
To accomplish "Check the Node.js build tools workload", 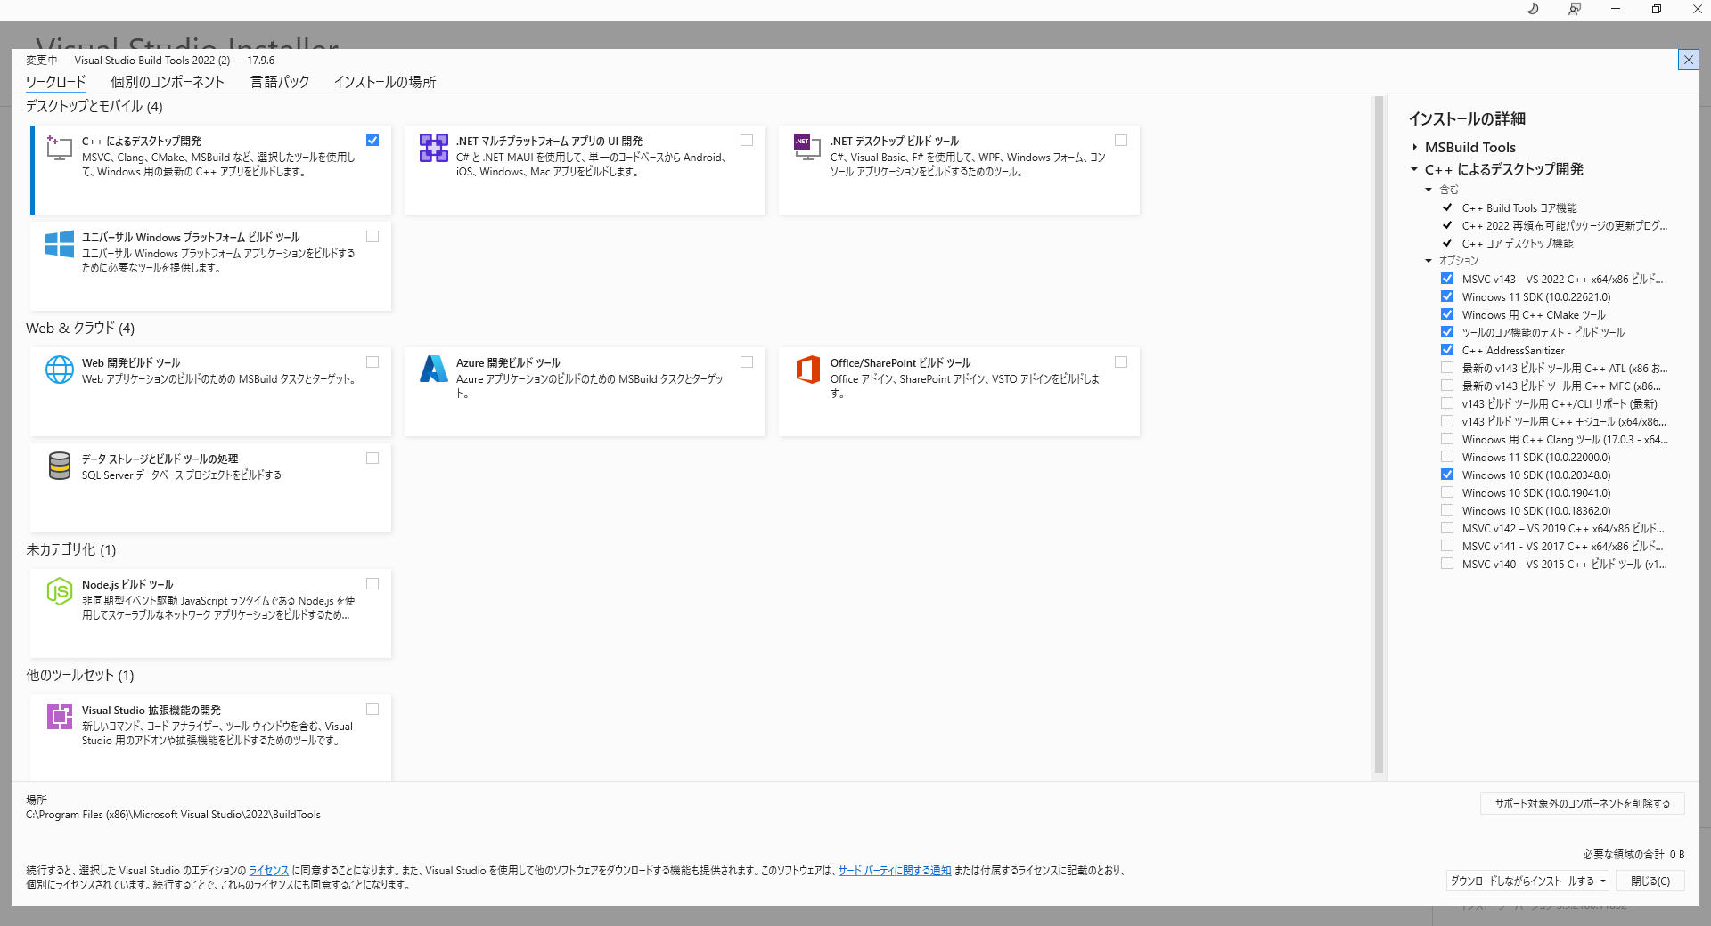I will point(372,583).
